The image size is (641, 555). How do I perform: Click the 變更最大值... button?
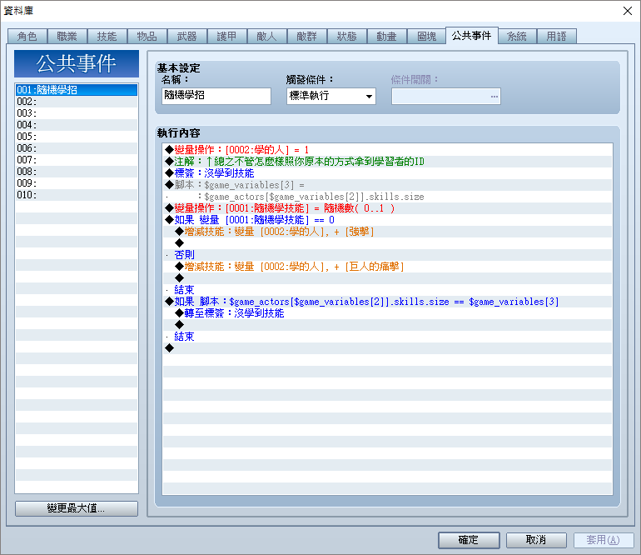pos(77,508)
